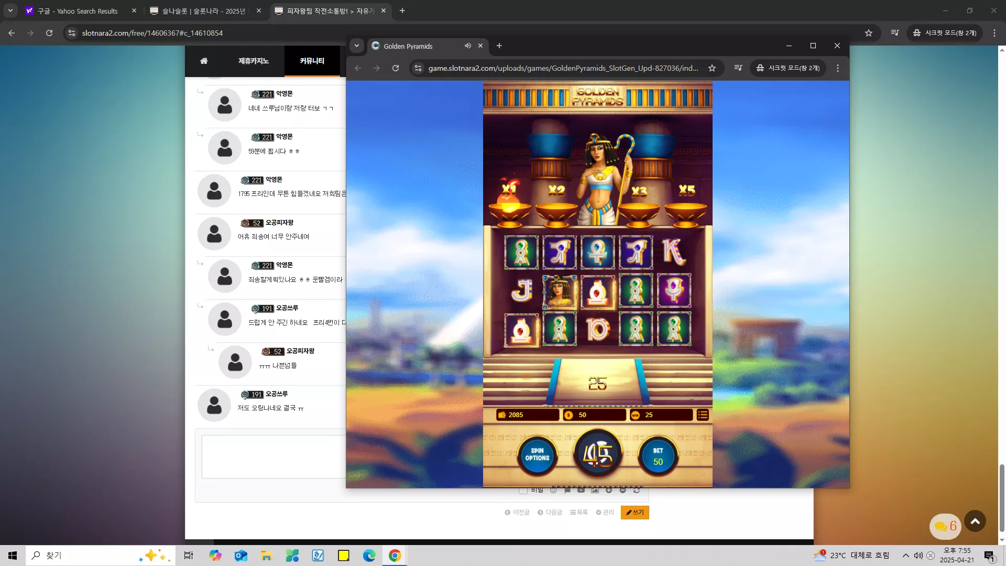The image size is (1006, 566).
Task: View site information in the game window address bar
Action: tap(418, 68)
